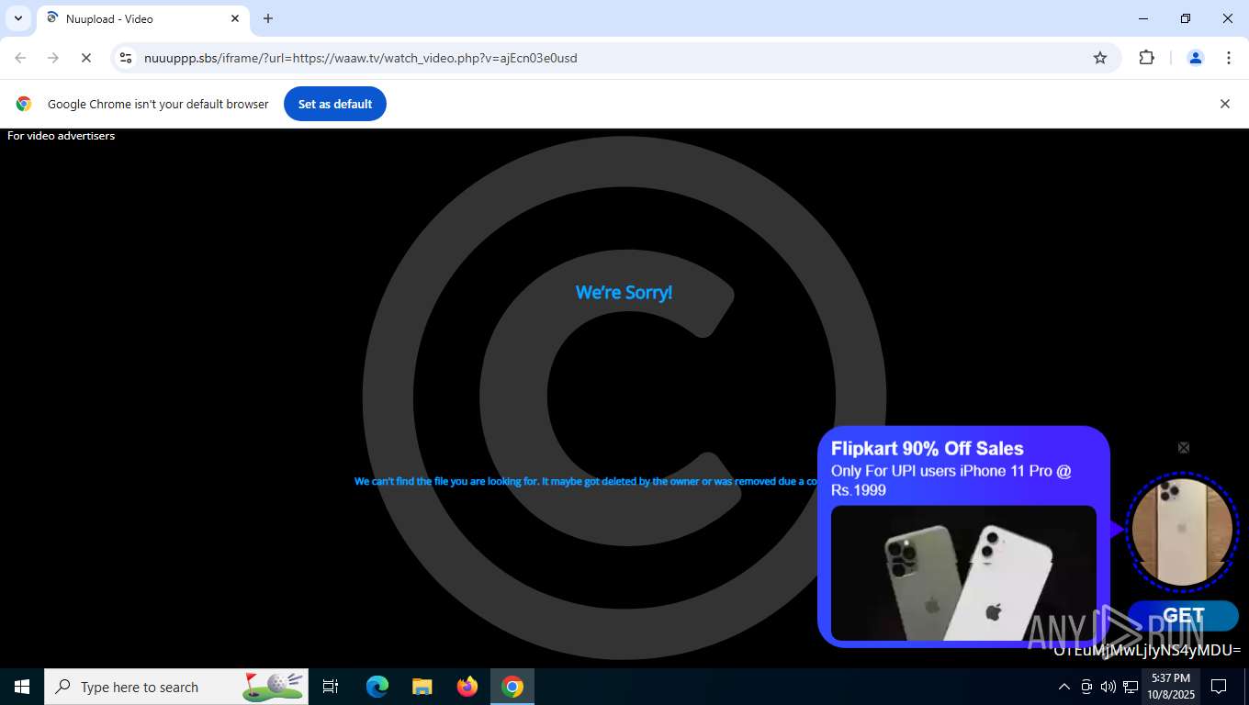1249x705 pixels.
Task: Open the Meet Now tray icon
Action: click(x=1086, y=687)
